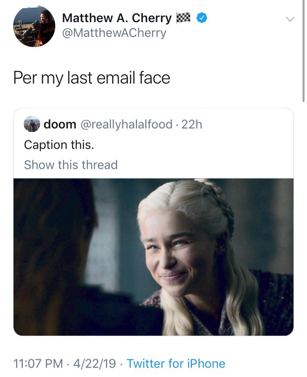
Task: Click the 4/22/19 tweet date
Action: click(x=95, y=363)
